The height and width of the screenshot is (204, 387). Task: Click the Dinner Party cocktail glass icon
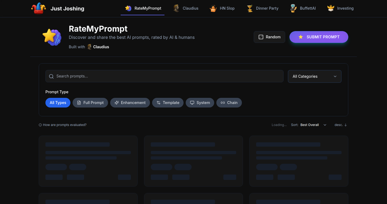click(250, 8)
